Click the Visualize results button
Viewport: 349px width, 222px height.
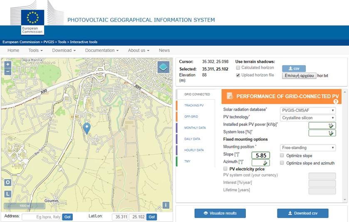[220, 213]
